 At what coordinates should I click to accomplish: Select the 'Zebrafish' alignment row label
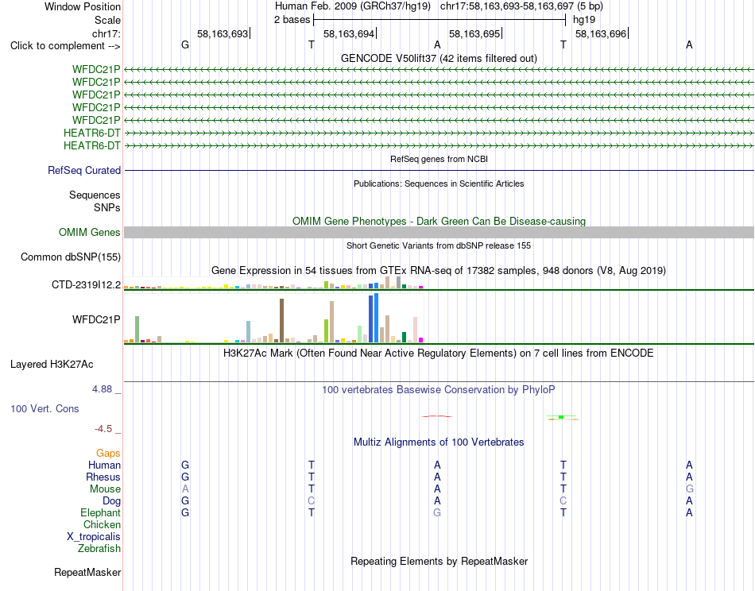coord(99,549)
